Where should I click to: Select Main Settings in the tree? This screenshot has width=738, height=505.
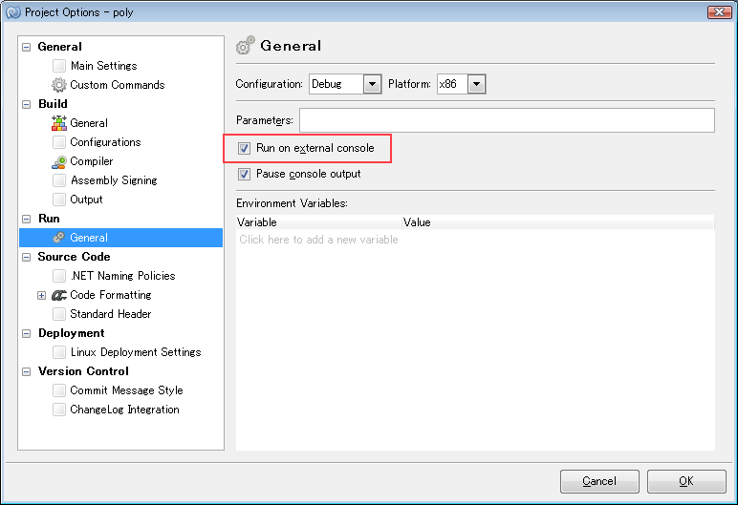pos(103,66)
